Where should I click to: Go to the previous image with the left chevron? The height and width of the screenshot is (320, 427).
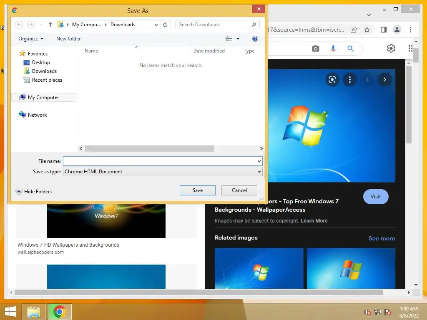[x=367, y=80]
